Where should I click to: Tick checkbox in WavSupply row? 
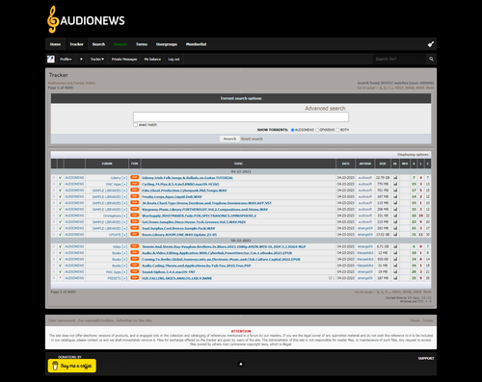pyautogui.click(x=54, y=216)
